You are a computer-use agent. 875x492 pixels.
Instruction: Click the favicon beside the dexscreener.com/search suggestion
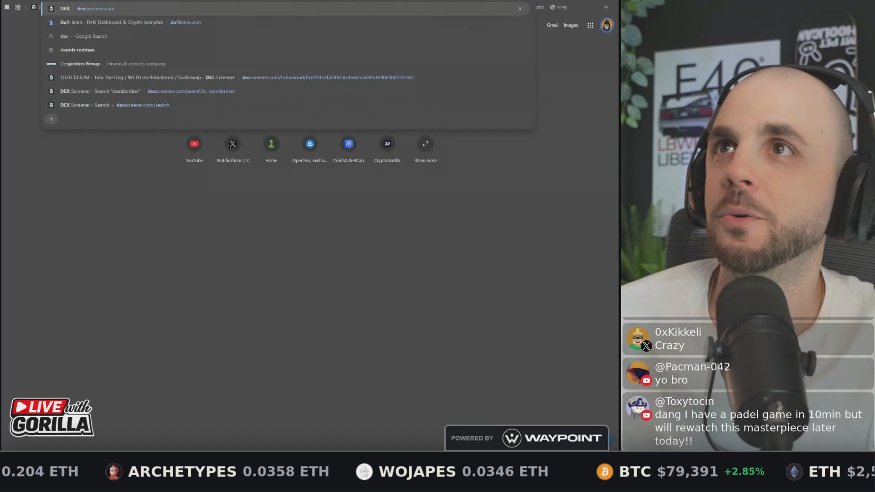click(51, 105)
